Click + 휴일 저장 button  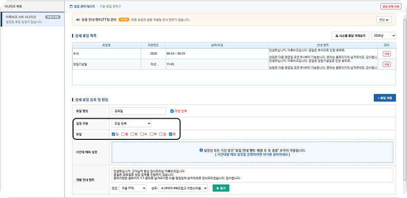point(384,98)
